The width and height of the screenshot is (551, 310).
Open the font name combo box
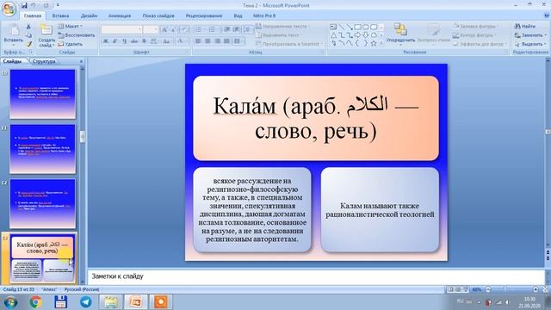tap(121, 29)
